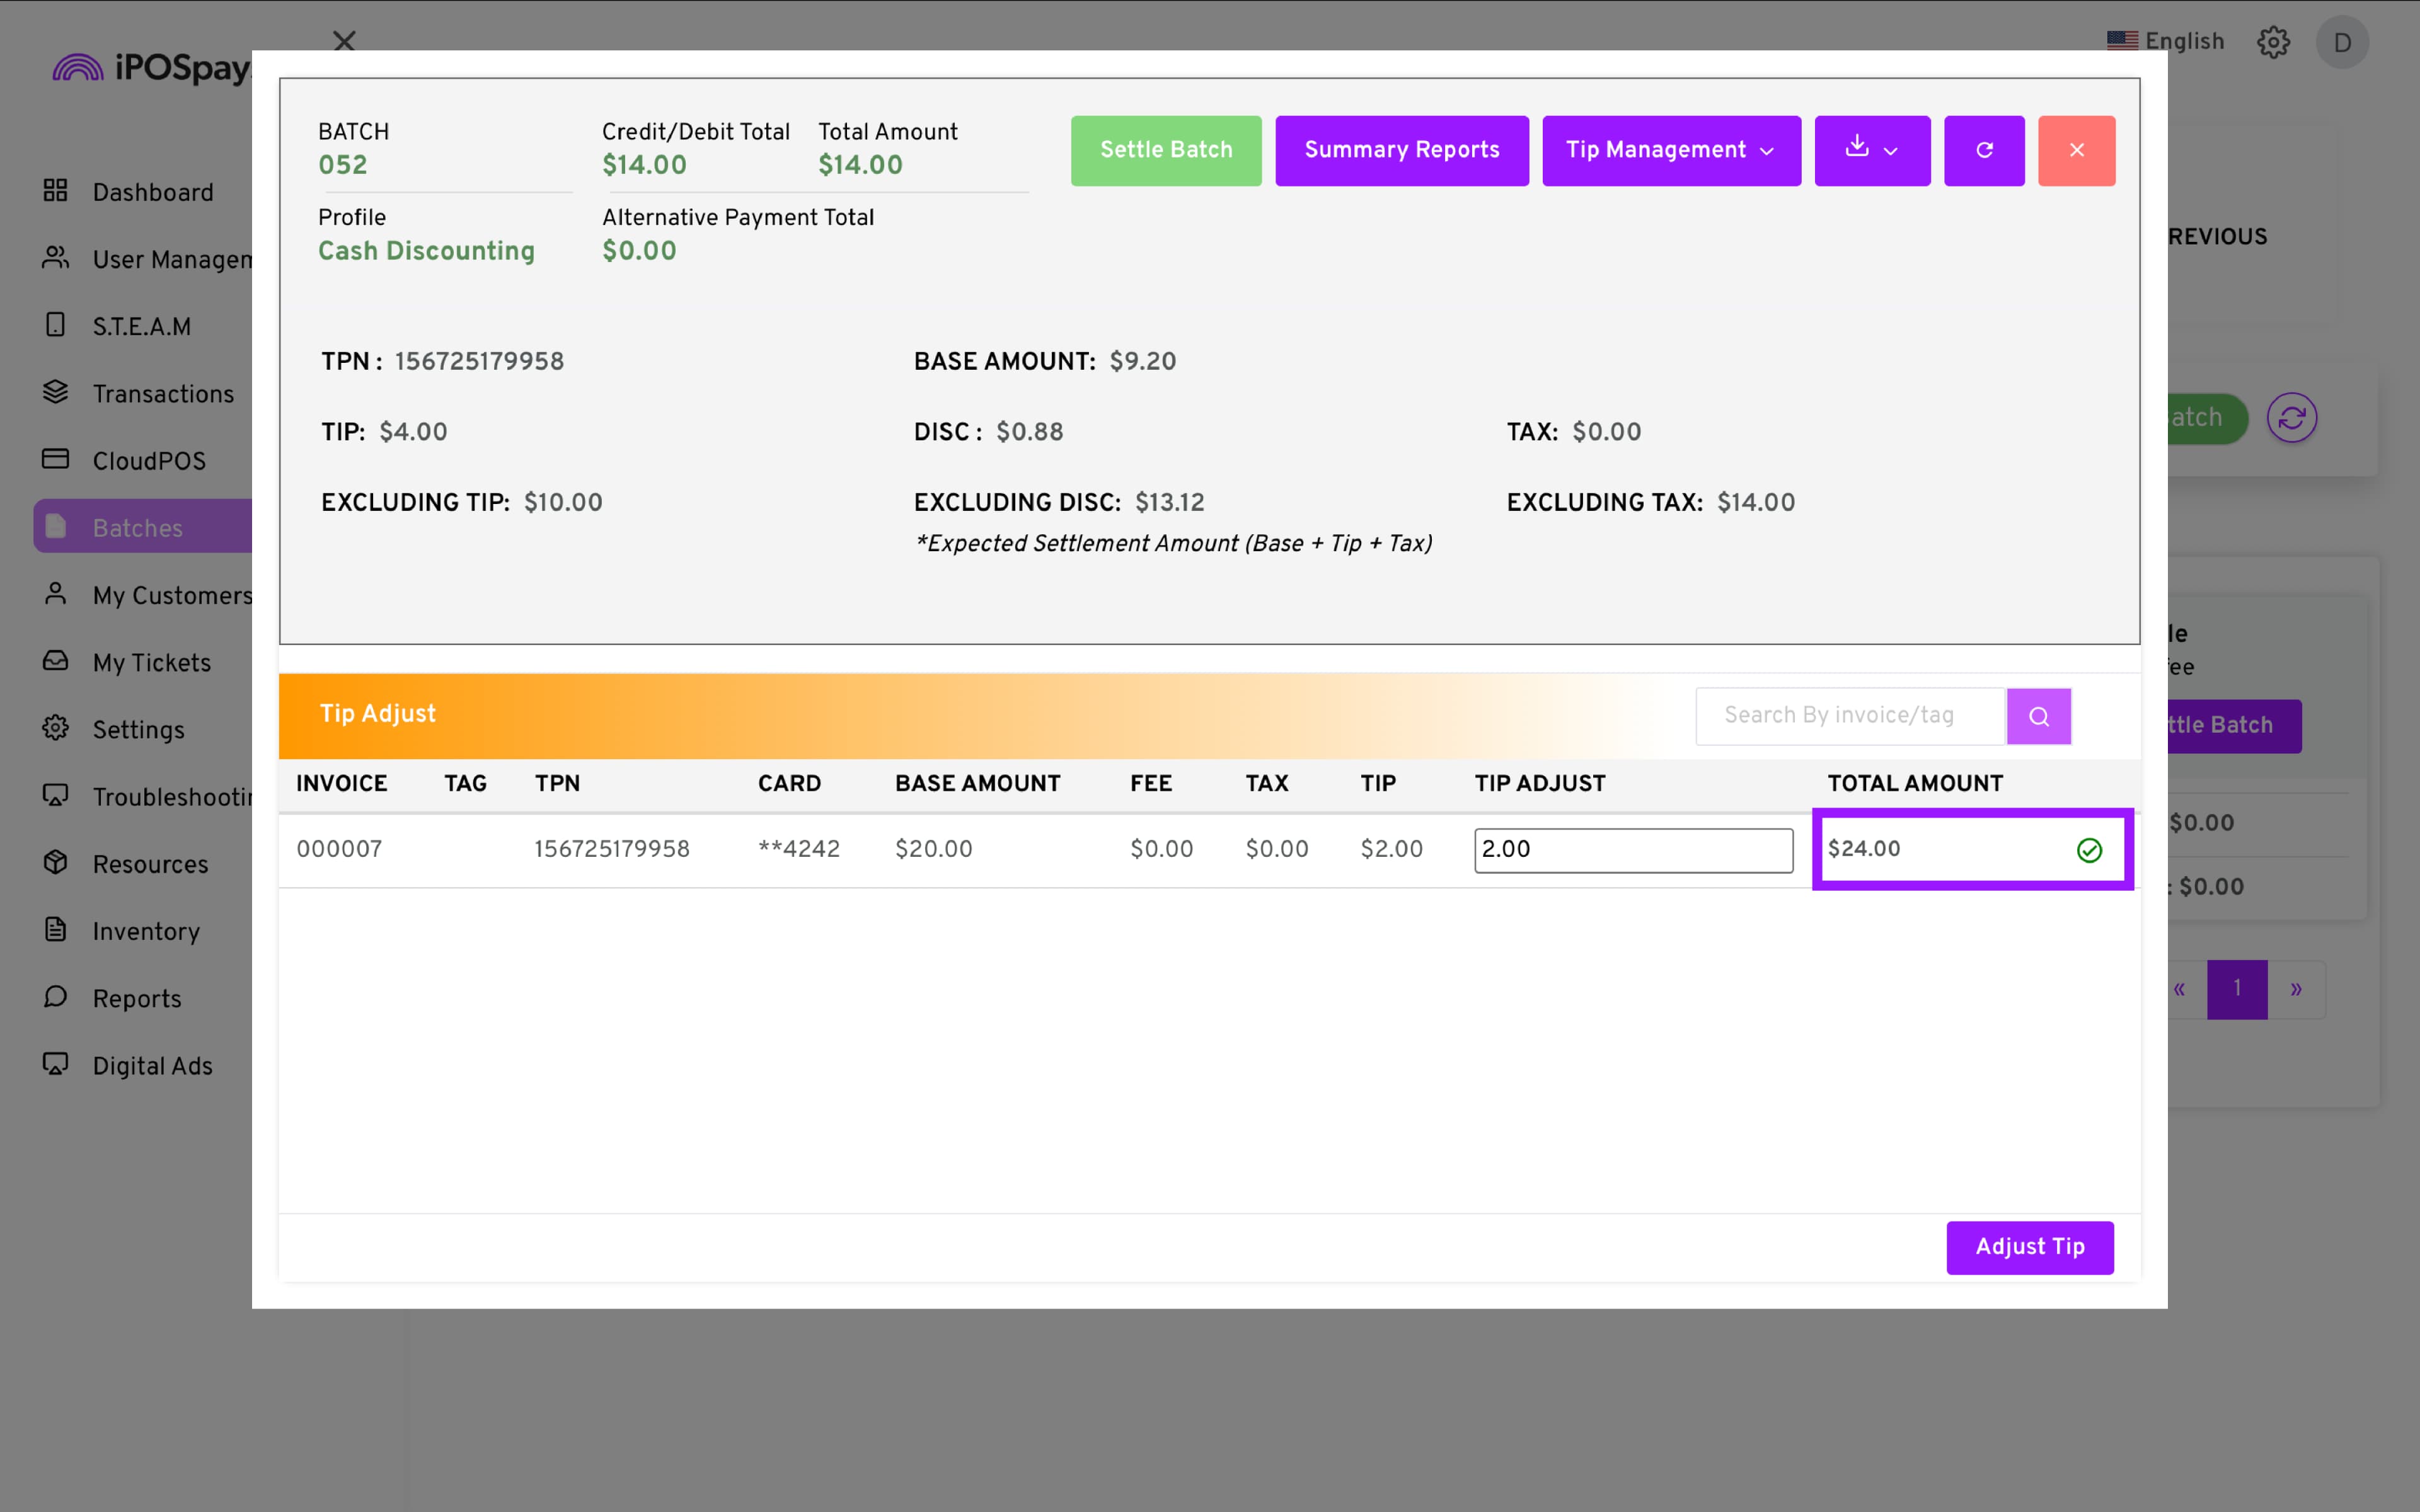Click the red X close batch button
Screen dimensions: 2420x1512
[2076, 150]
